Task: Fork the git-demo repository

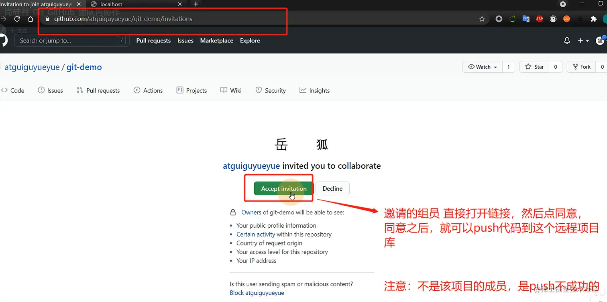Action: coord(582,67)
